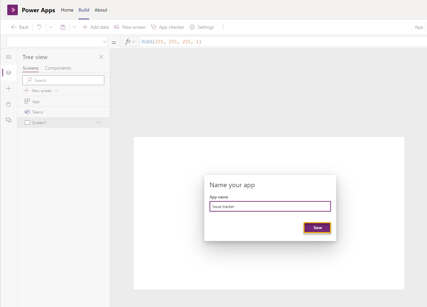Click New screen in the top toolbar
The image size is (427, 307).
pyautogui.click(x=130, y=27)
